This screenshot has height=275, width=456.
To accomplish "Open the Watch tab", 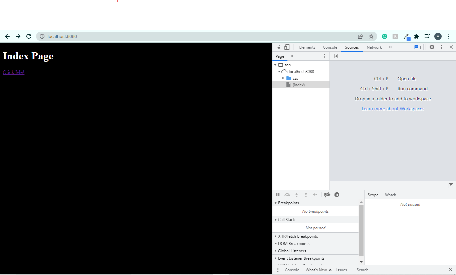I will tap(390, 195).
